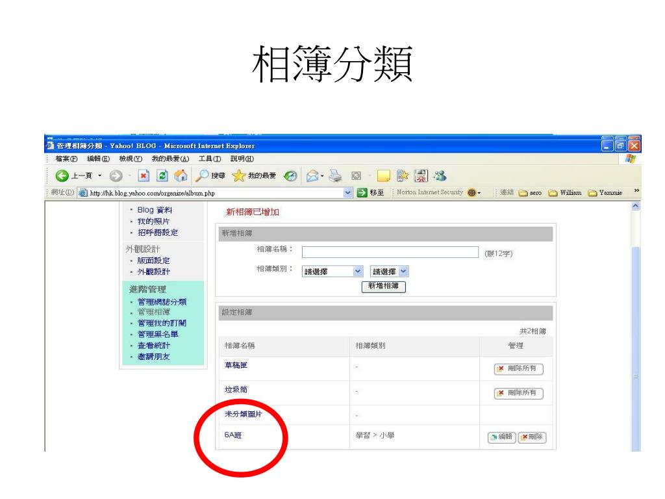665x499 pixels.
Task: Click the vertical scrollbar up arrow
Action: click(636, 206)
